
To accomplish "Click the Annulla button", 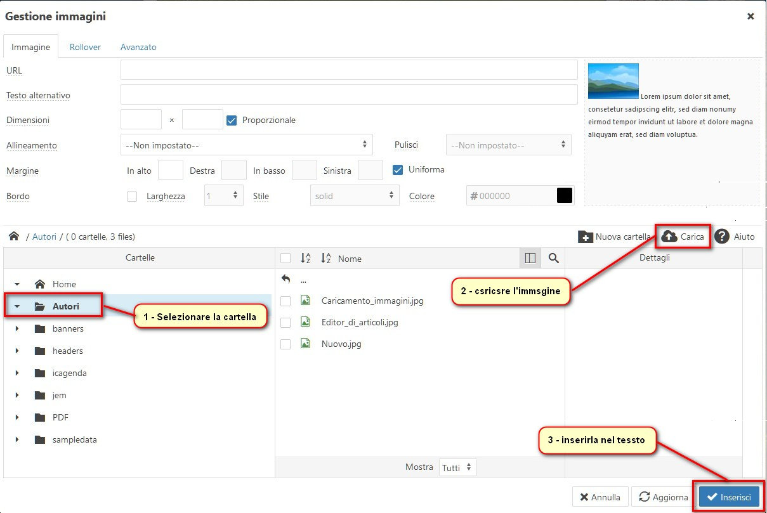I will (x=600, y=497).
